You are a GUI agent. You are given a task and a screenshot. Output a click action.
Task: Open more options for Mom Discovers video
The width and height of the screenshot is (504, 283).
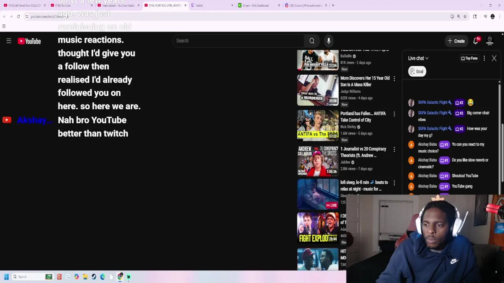coord(394,79)
